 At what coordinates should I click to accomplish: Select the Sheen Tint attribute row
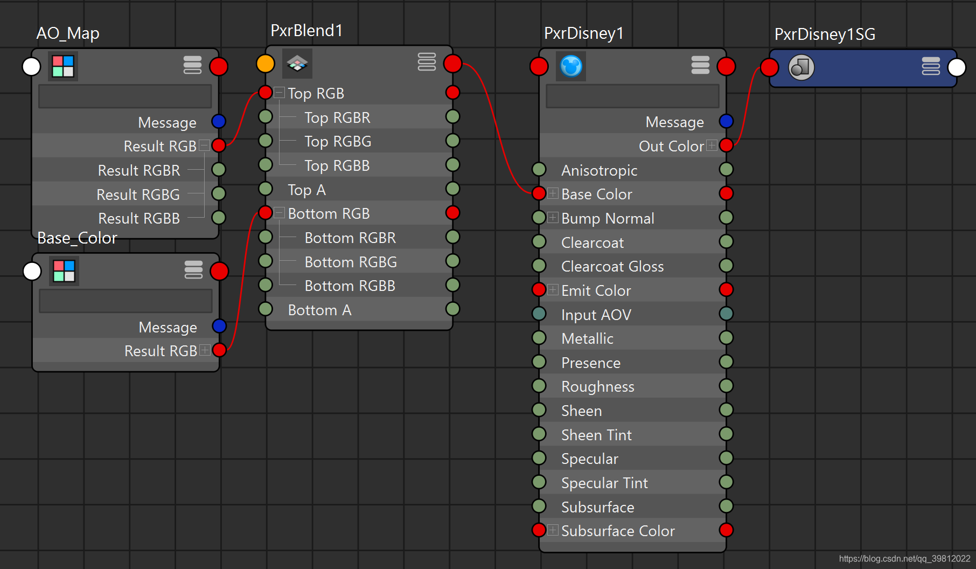[x=633, y=435]
